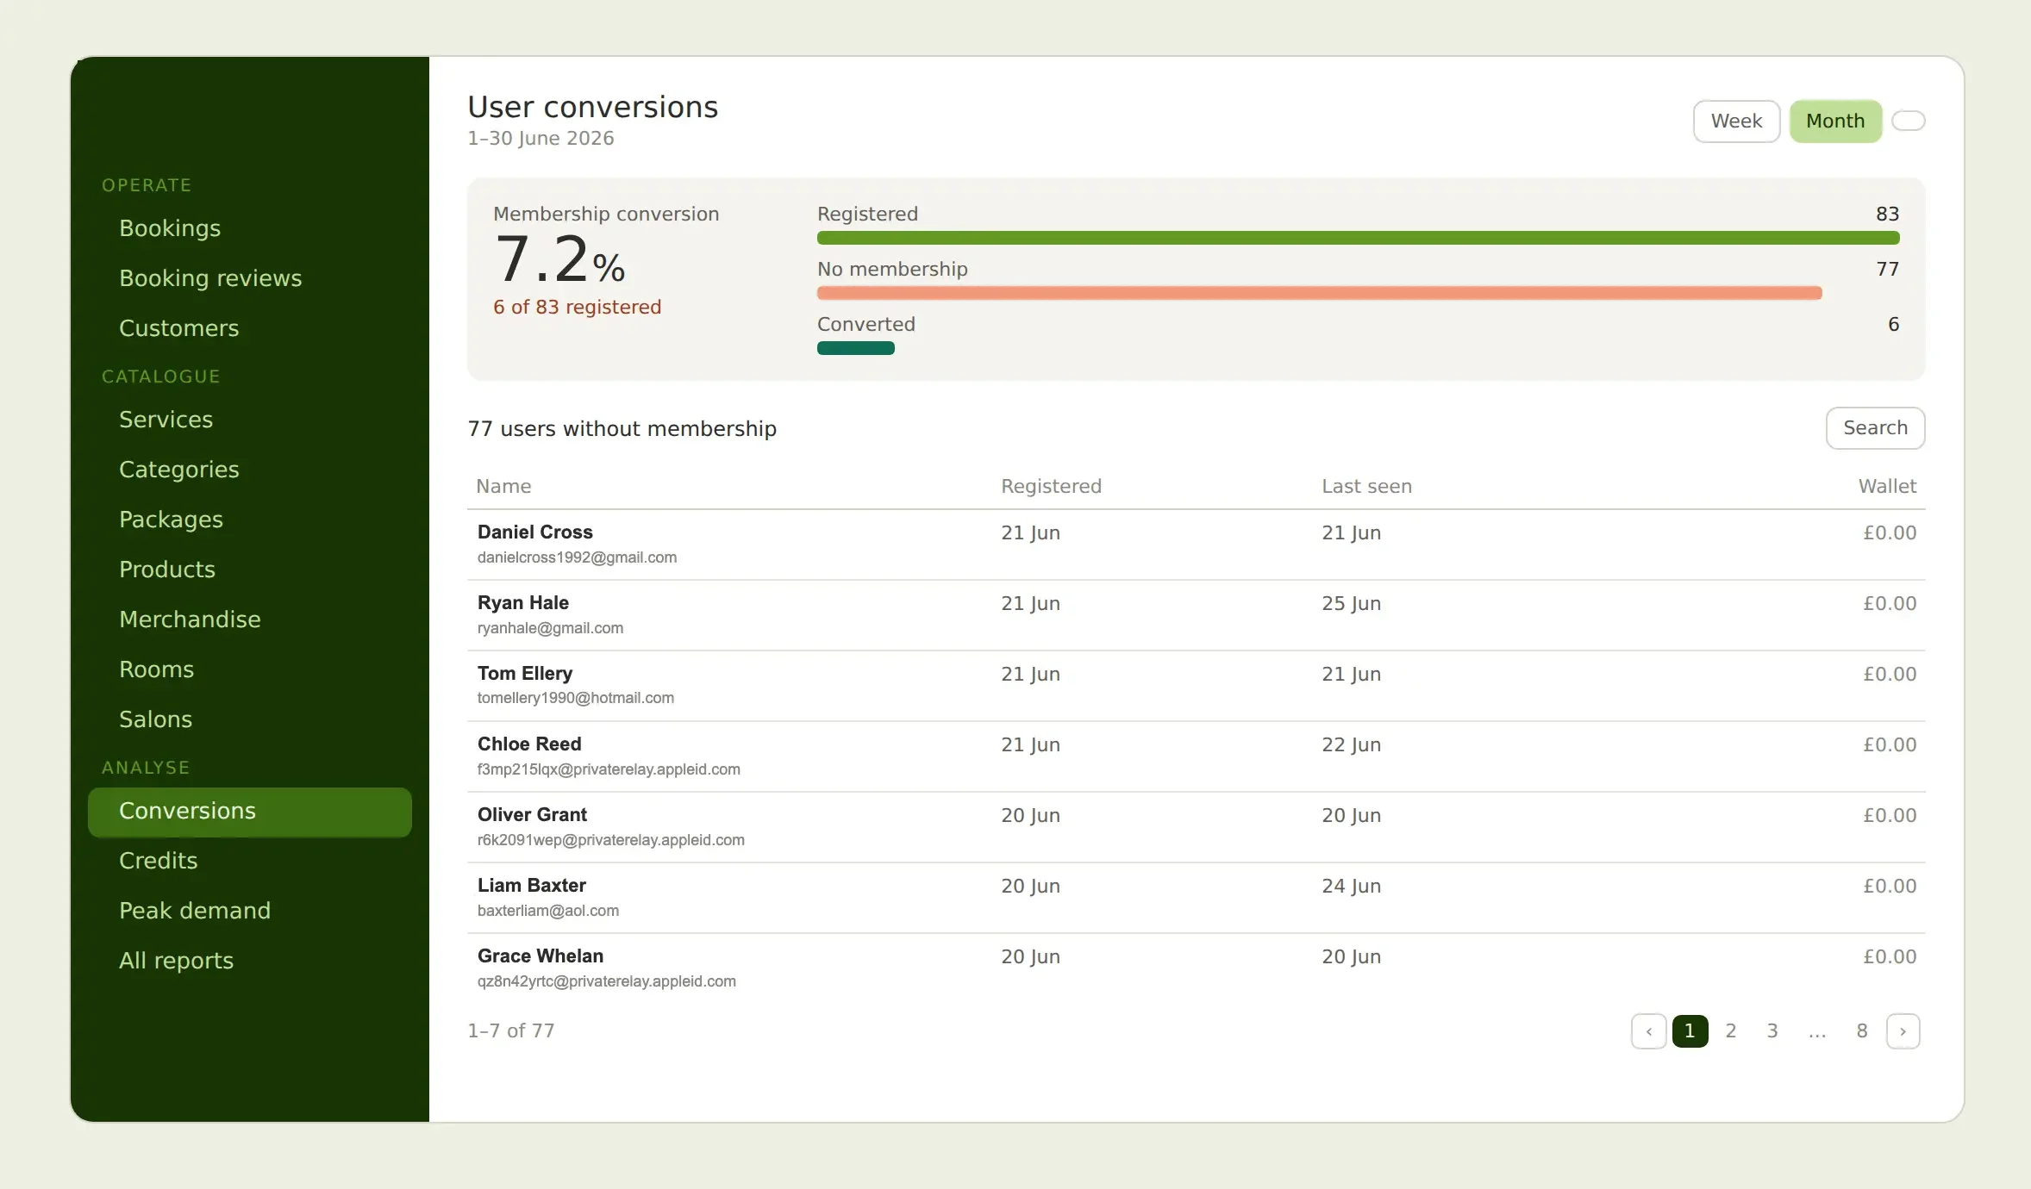Screen dimensions: 2031x1189
Task: Open Oliver Grant user row
Action: click(1196, 827)
